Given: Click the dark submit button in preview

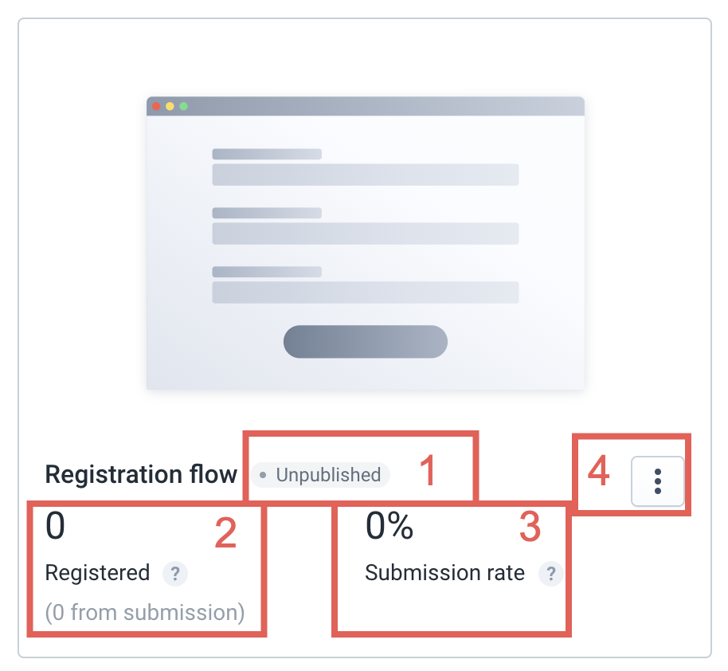Looking at the screenshot, I should coord(366,342).
